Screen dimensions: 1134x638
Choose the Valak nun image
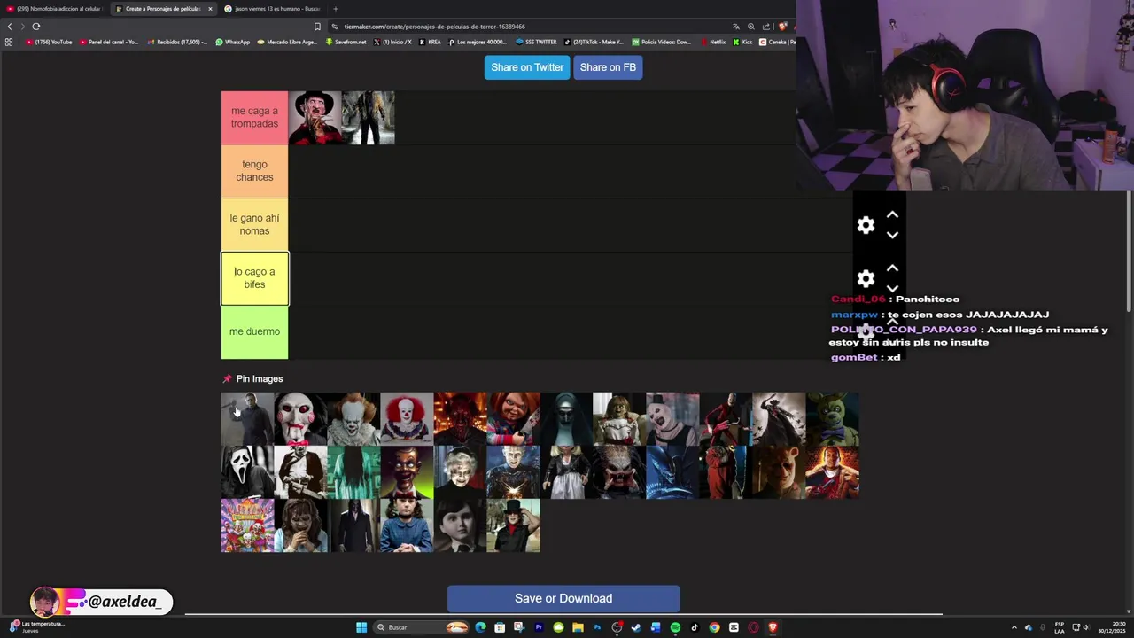(566, 418)
